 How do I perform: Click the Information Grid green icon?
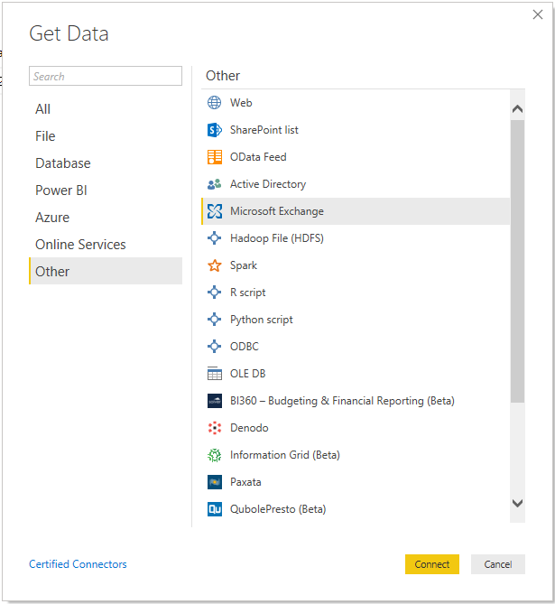214,455
